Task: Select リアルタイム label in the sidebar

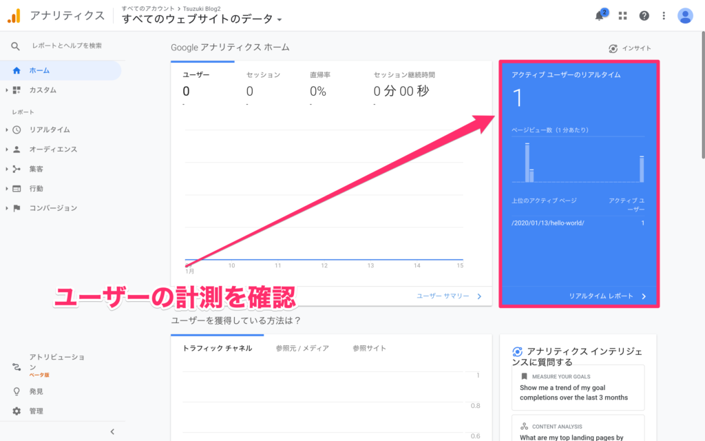Action: (50, 130)
